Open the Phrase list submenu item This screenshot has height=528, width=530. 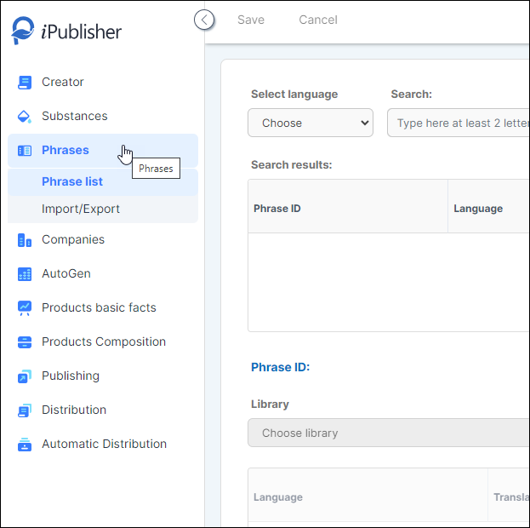click(103, 181)
